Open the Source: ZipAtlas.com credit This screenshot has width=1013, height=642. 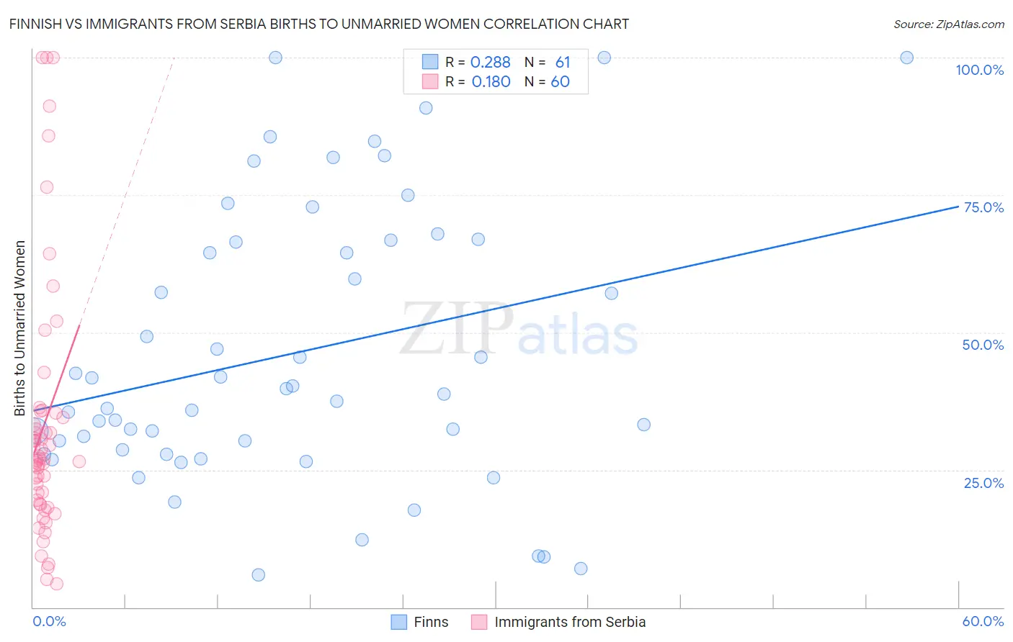(948, 24)
